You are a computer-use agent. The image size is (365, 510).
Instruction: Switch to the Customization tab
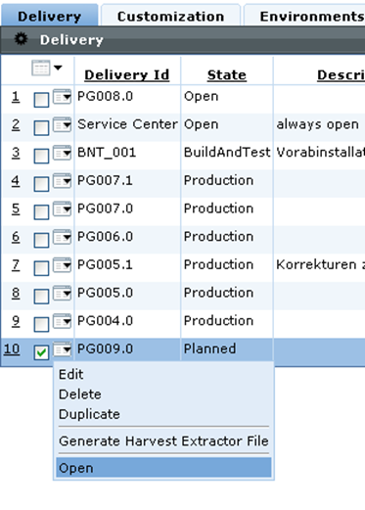(x=170, y=16)
